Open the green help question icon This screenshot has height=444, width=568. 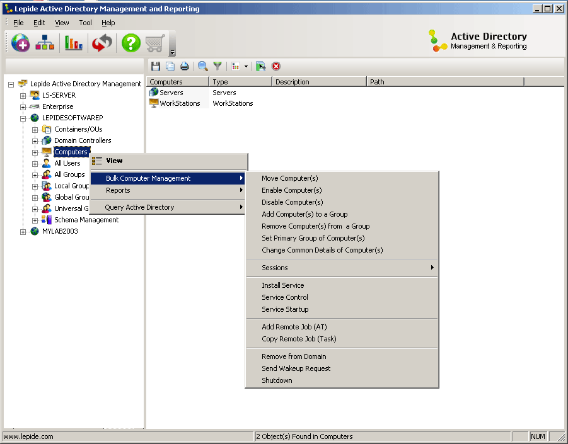click(130, 43)
